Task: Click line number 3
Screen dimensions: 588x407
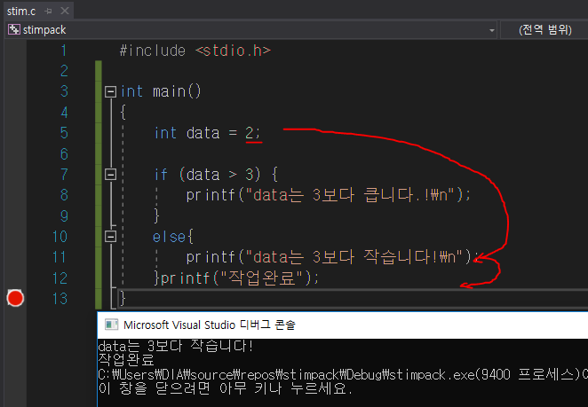Action: tap(64, 91)
